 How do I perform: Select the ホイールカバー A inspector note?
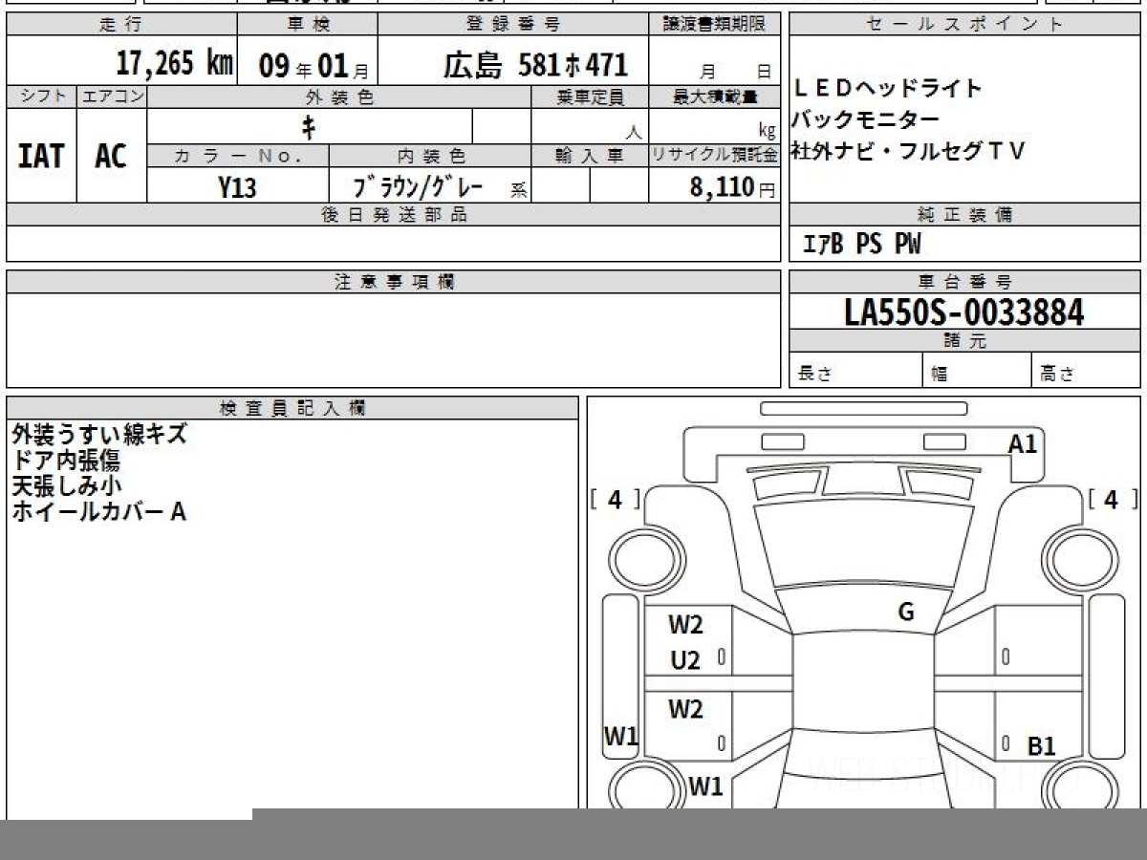(x=99, y=512)
